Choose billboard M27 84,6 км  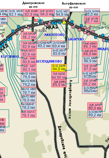click(62, 13)
